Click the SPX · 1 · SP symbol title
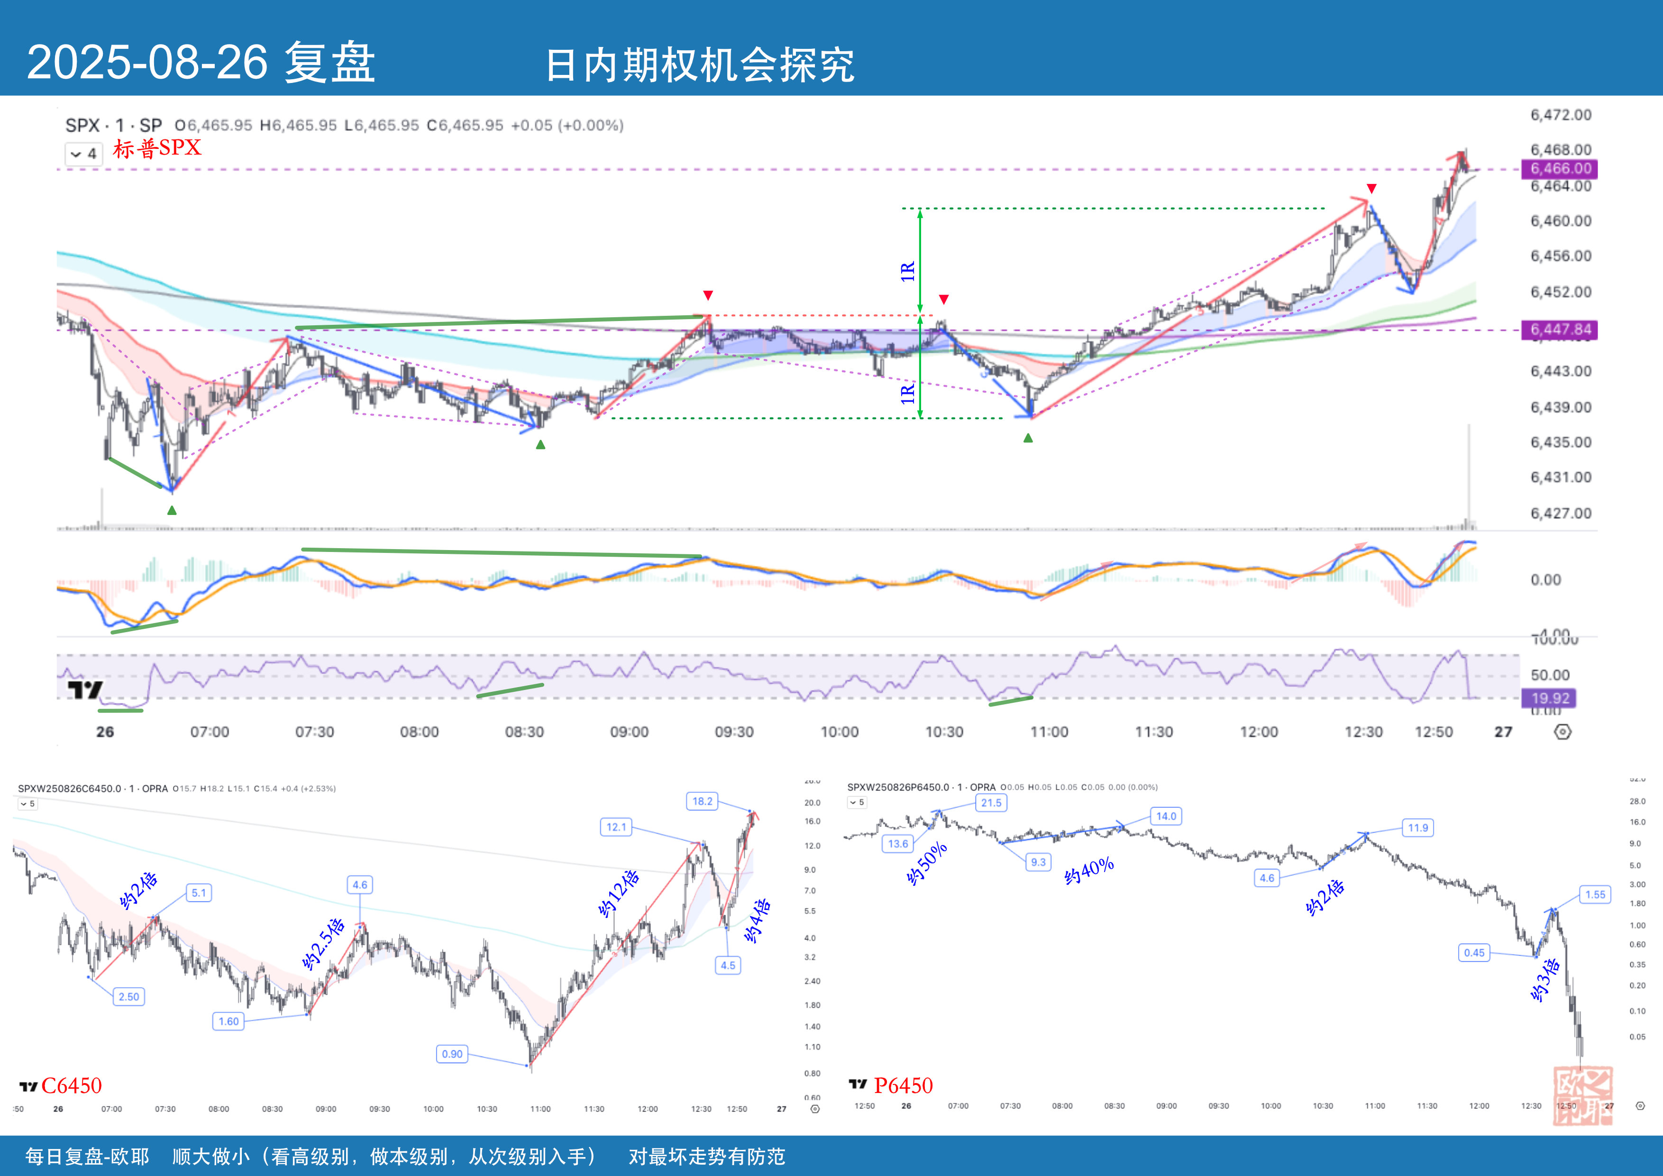This screenshot has height=1176, width=1663. click(x=114, y=125)
